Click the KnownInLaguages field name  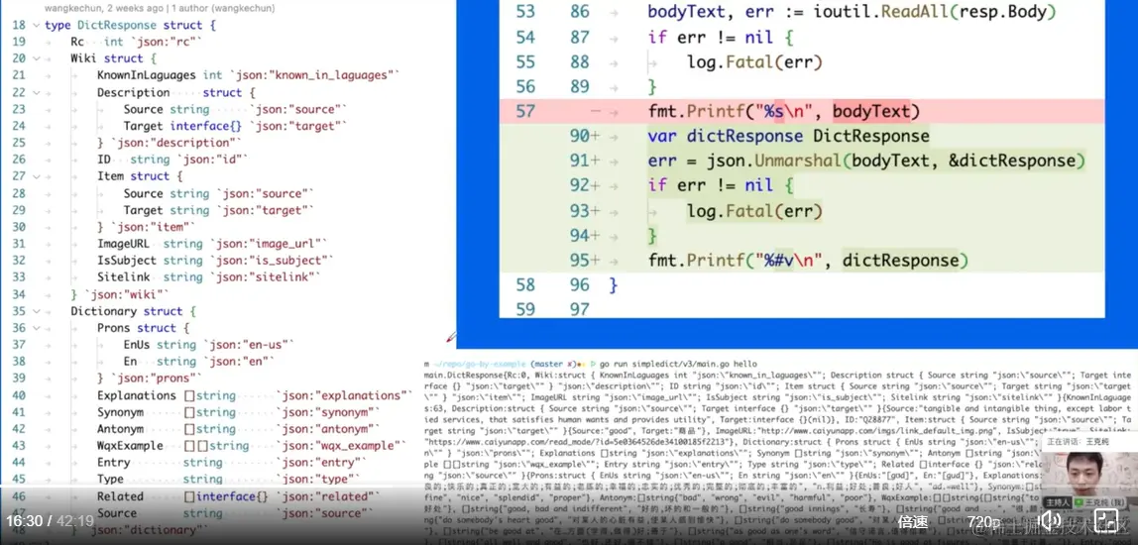[x=147, y=75]
